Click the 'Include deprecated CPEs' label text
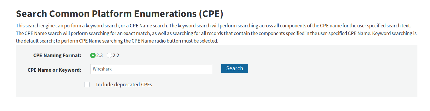The width and height of the screenshot is (430, 111). 124,85
